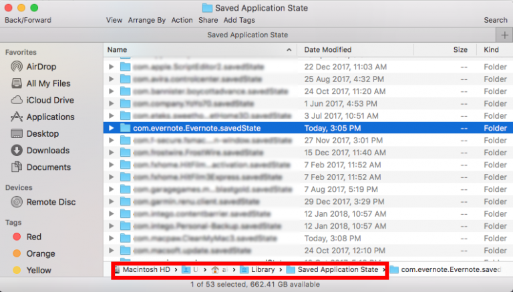The height and width of the screenshot is (292, 513).
Task: Click the Favorites sidebar heading
Action: (21, 52)
